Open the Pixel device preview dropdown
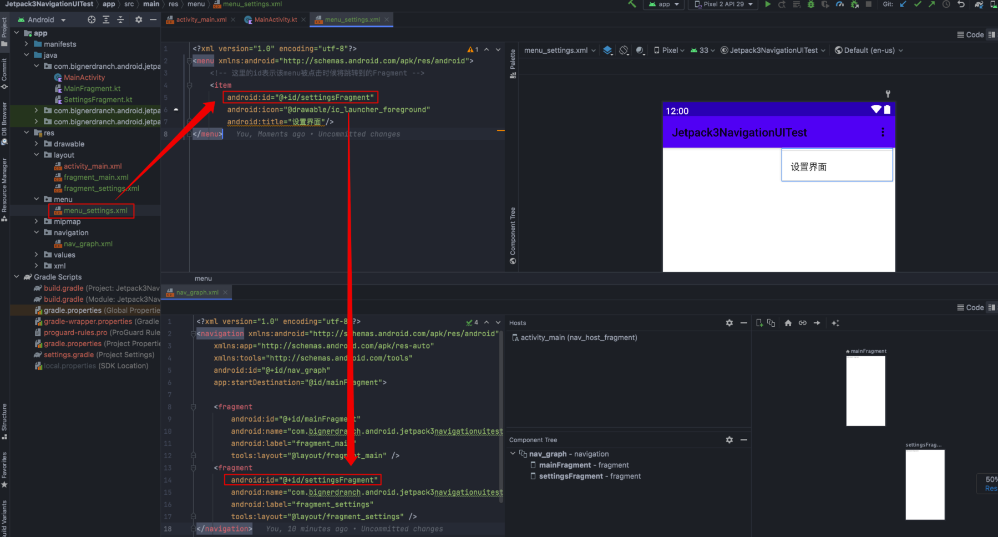 [x=669, y=50]
